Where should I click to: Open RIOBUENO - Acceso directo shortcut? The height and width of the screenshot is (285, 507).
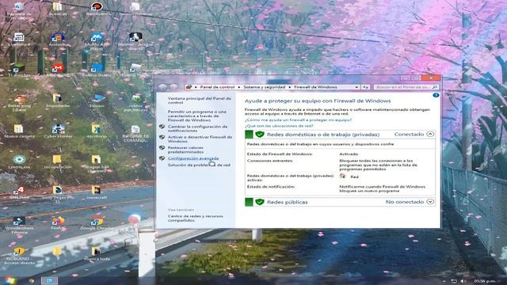(x=19, y=255)
